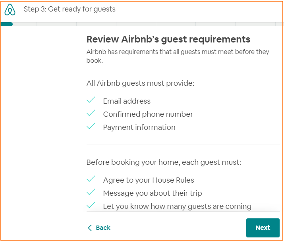Select the 'Confirmed phone number' requirement text
The width and height of the screenshot is (284, 241).
click(x=148, y=114)
